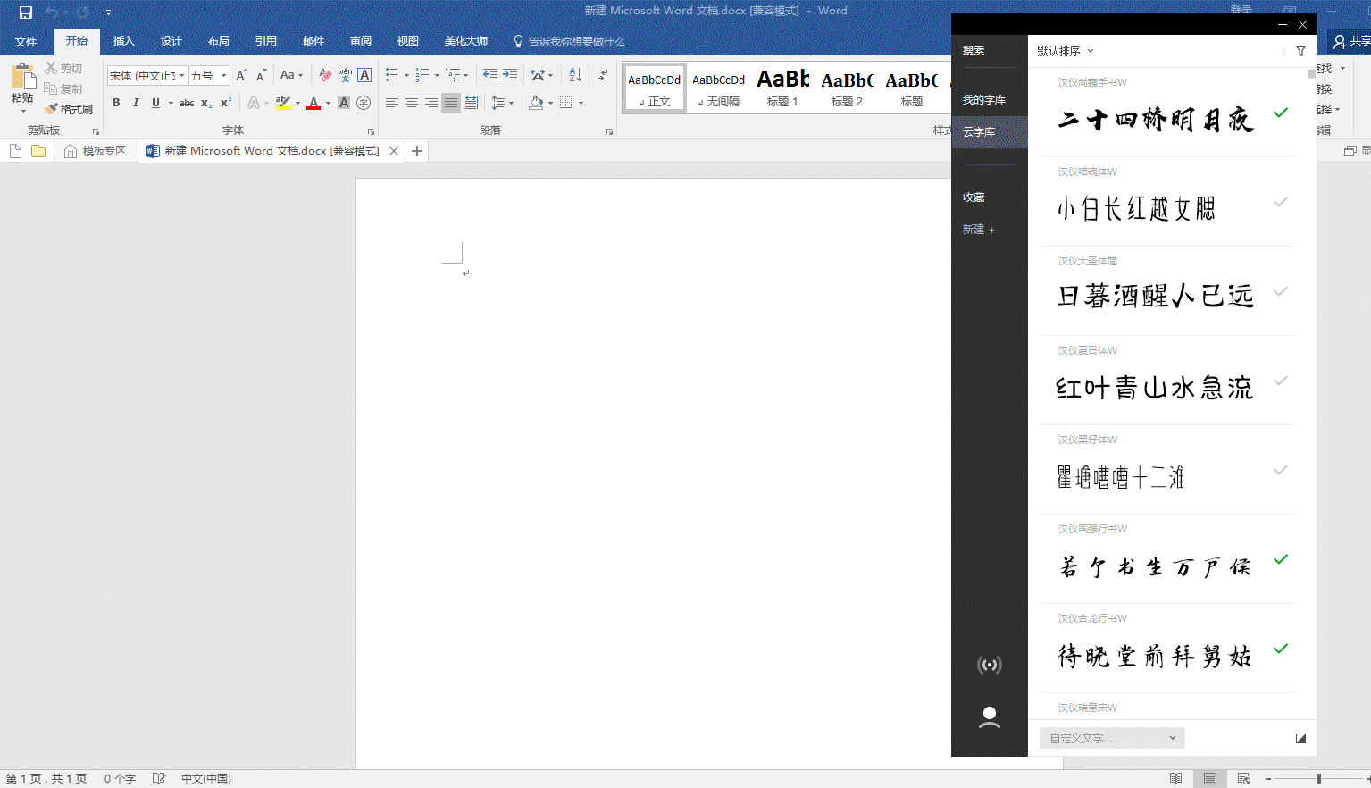This screenshot has height=788, width=1371.
Task: Click 搜索 in the font sidebar
Action: click(974, 51)
